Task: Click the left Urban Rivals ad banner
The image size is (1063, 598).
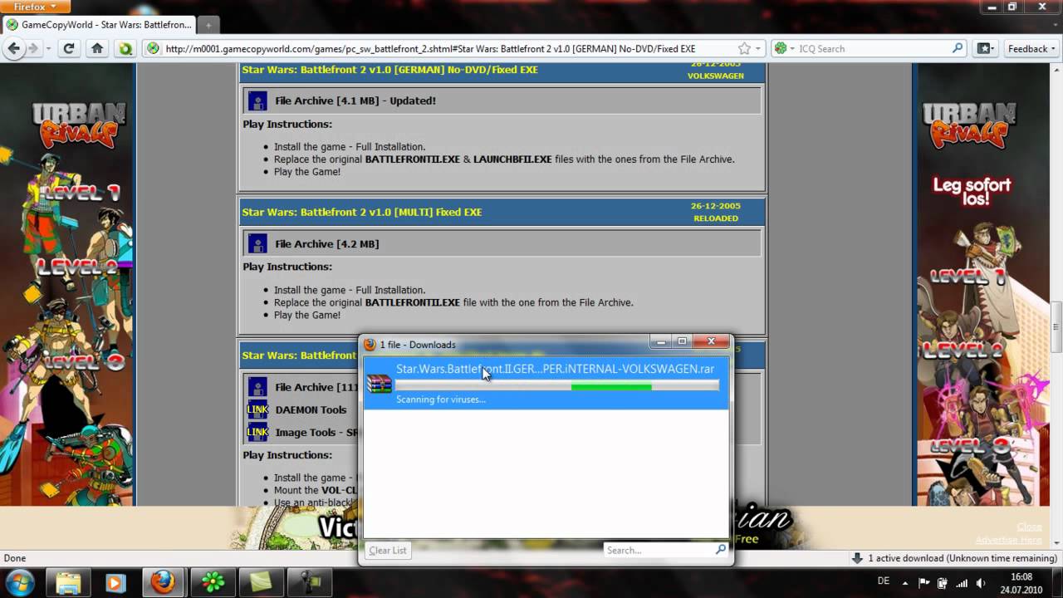Action: coord(67,285)
